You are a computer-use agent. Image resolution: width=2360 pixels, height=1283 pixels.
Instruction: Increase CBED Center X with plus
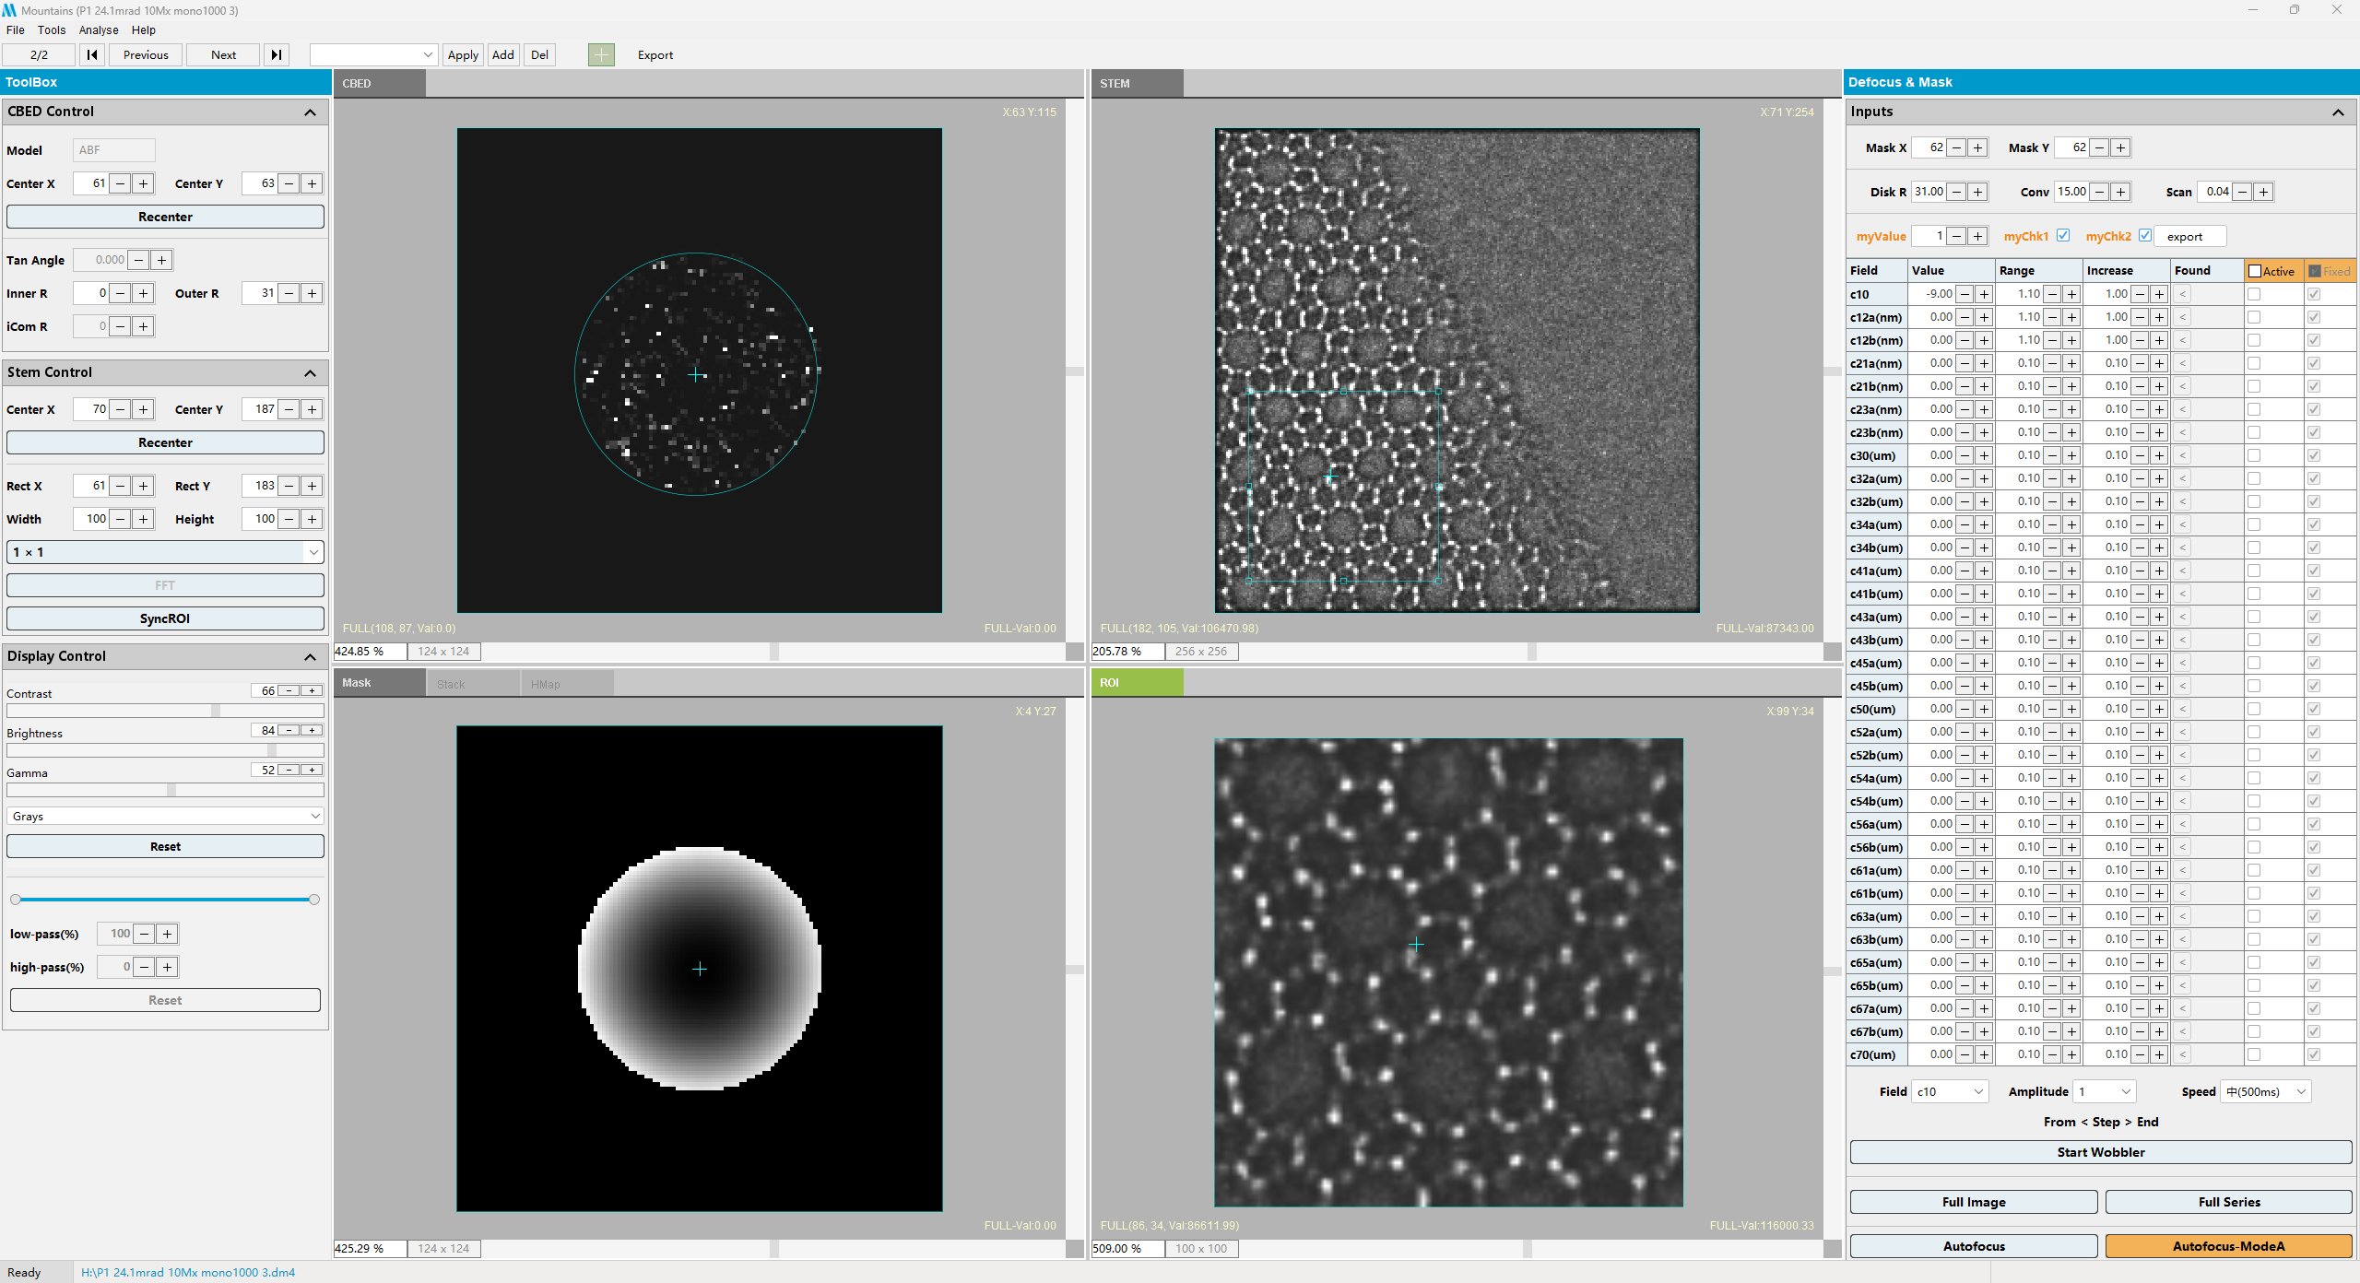point(143,183)
